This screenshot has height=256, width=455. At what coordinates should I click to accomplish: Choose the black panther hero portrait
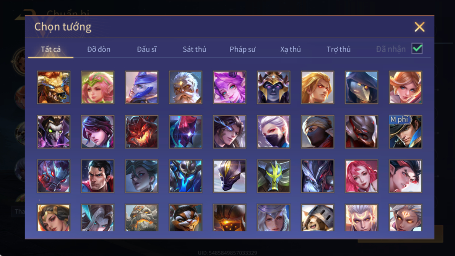point(229,176)
